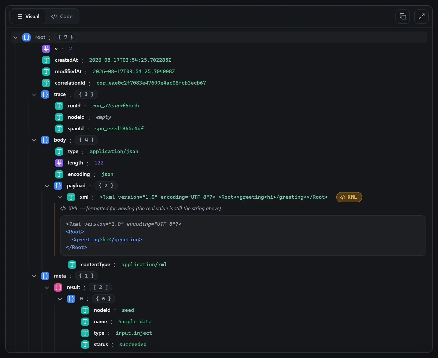Click the meta count badge { 1 }
The image size is (438, 358).
tap(86, 276)
